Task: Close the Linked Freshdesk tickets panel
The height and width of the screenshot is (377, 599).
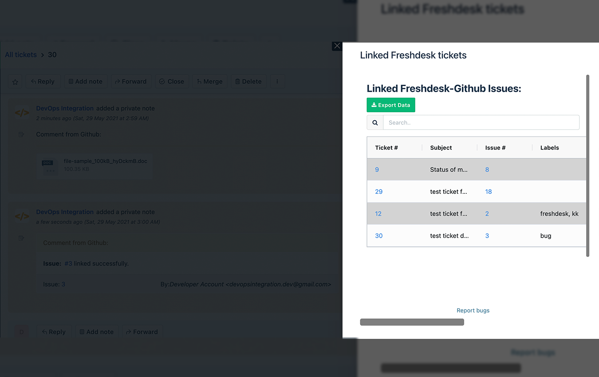Action: pos(337,46)
